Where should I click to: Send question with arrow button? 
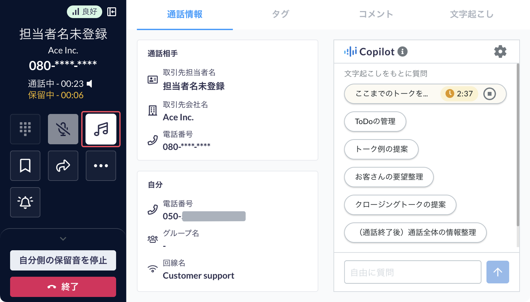click(x=498, y=272)
